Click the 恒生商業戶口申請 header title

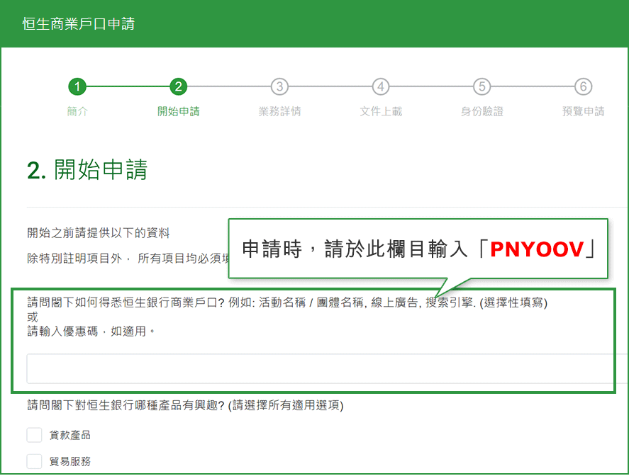tap(79, 23)
